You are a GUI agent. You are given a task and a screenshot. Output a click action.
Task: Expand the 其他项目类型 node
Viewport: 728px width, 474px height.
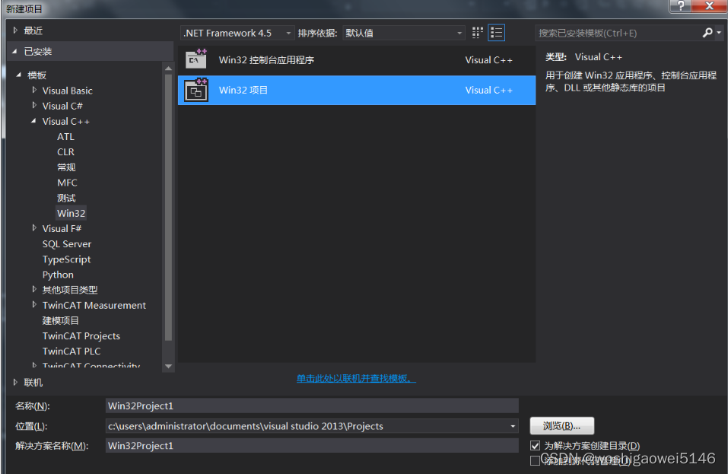click(34, 289)
